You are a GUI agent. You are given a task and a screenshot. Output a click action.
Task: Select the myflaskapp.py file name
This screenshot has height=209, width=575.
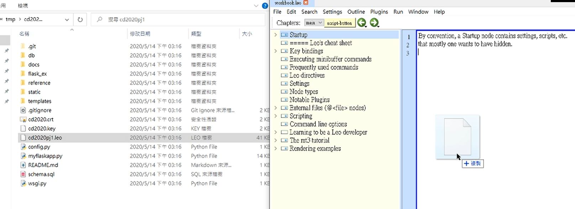[x=45, y=156]
